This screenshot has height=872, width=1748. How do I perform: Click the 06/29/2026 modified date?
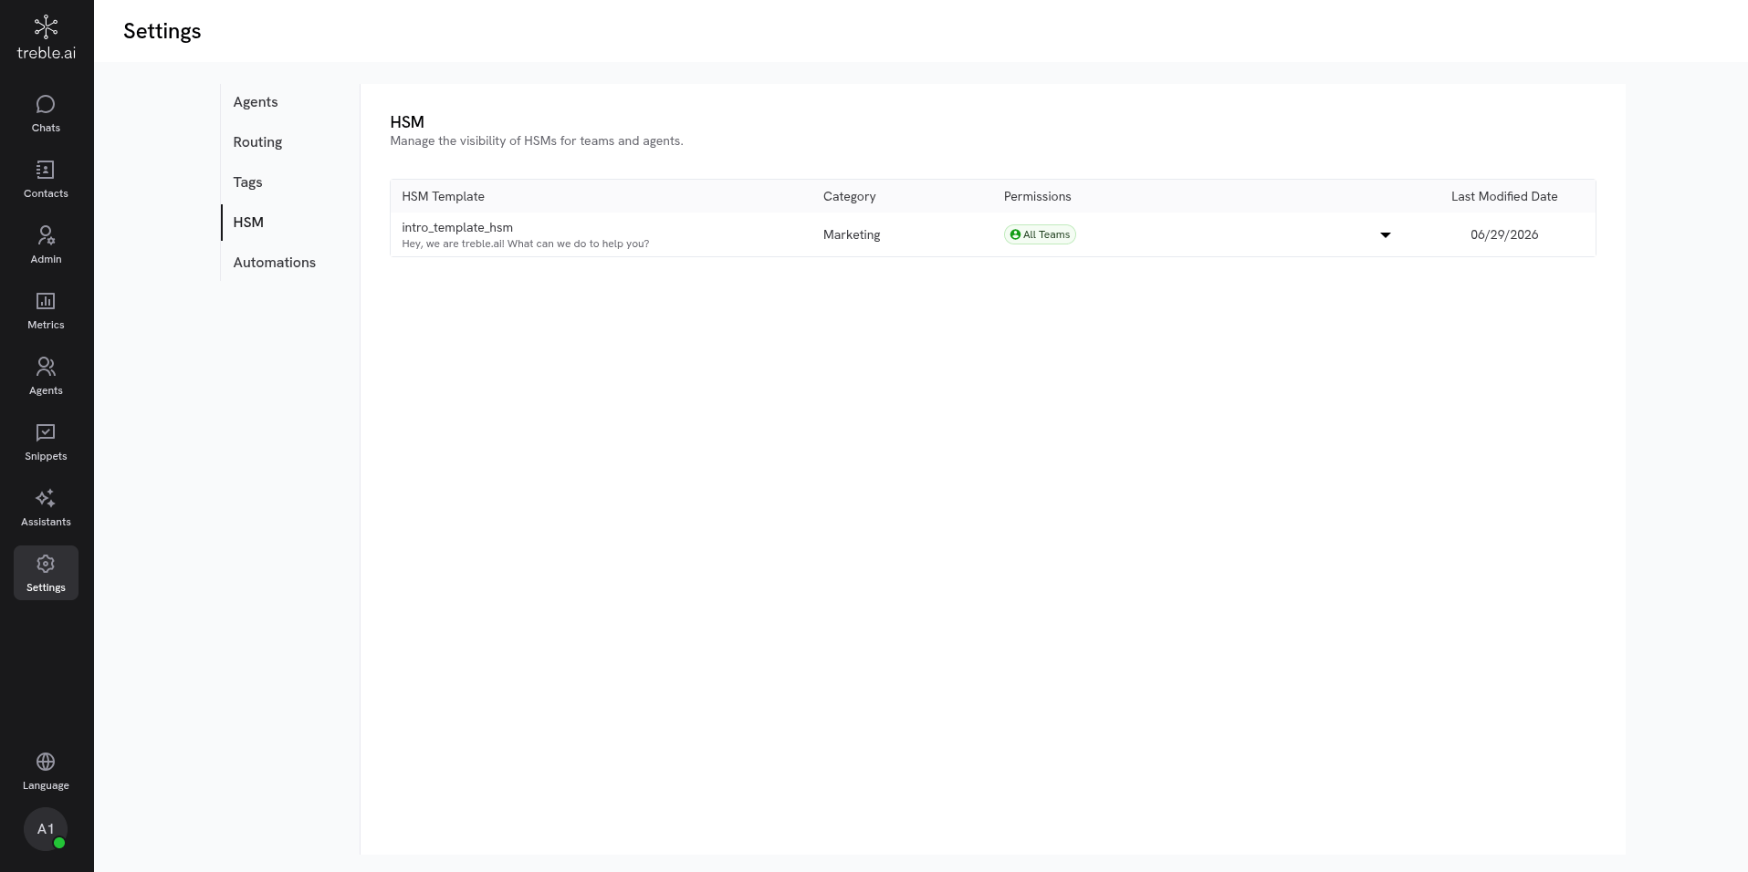[1504, 234]
